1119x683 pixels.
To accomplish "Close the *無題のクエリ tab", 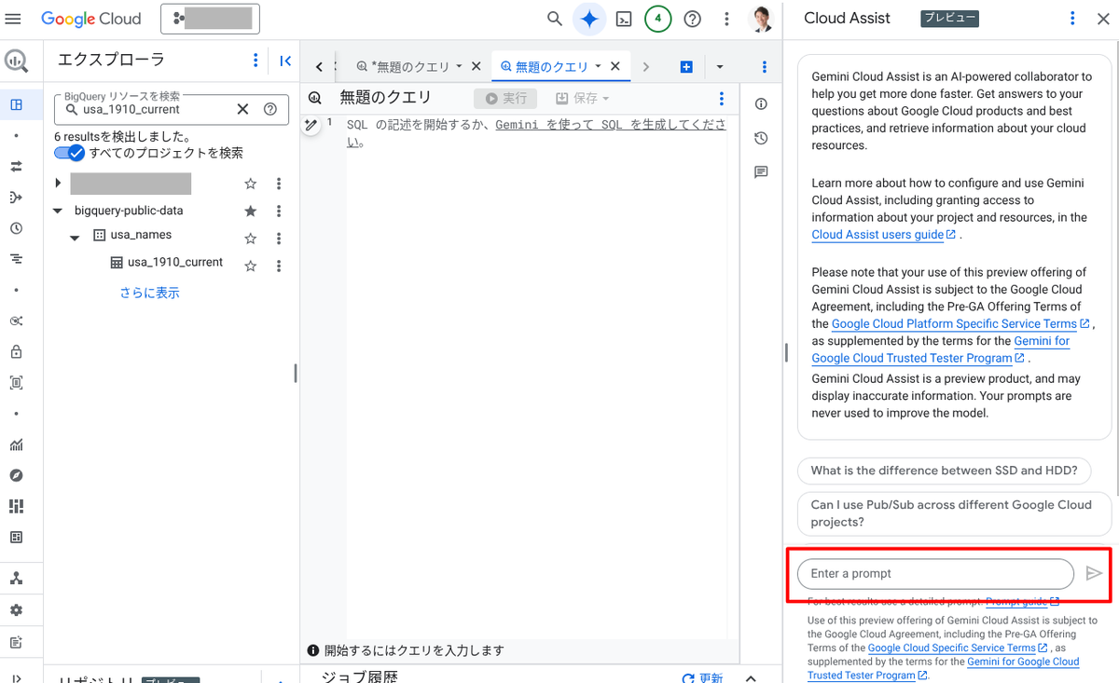I will coord(477,66).
